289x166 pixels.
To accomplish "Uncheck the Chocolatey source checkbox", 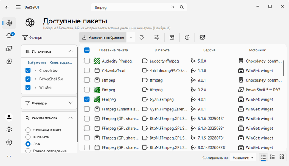I will pos(28,70).
